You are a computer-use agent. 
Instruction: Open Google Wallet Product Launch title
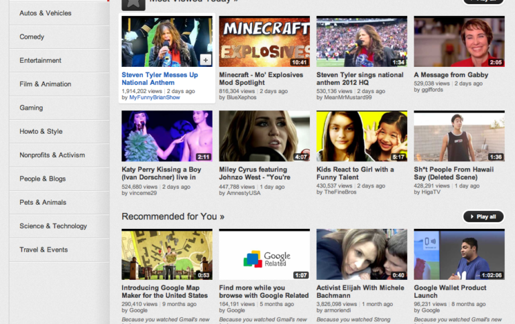(450, 292)
